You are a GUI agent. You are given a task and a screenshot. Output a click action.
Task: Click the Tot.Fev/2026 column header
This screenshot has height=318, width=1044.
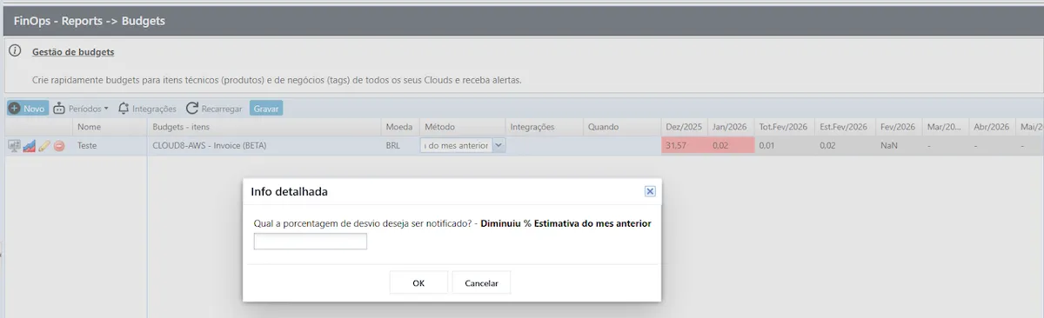784,127
